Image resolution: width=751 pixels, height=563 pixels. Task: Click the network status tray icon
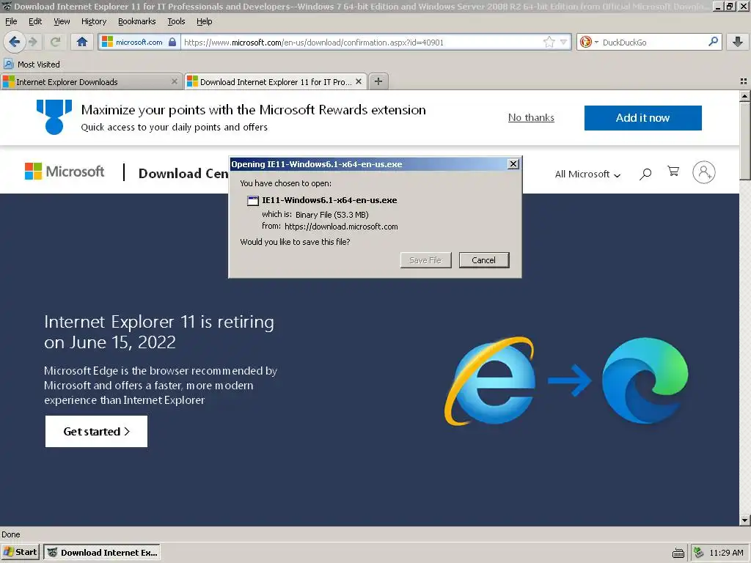(699, 553)
